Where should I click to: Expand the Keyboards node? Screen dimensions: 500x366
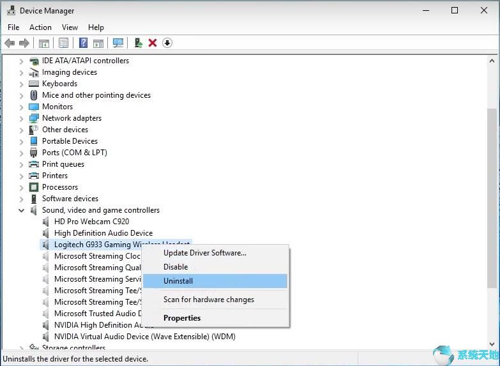[x=21, y=84]
